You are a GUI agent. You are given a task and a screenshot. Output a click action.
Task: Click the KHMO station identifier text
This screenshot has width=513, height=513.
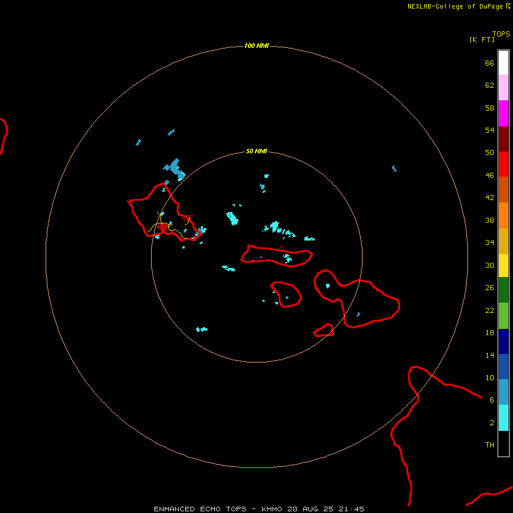point(272,509)
